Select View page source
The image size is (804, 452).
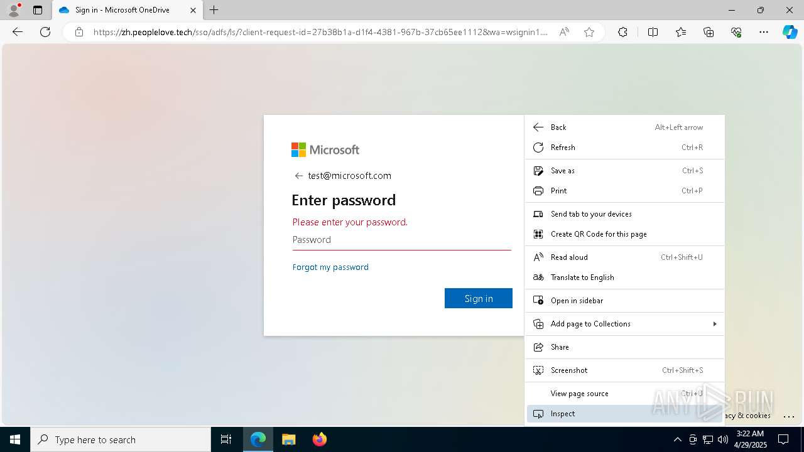pos(624,393)
